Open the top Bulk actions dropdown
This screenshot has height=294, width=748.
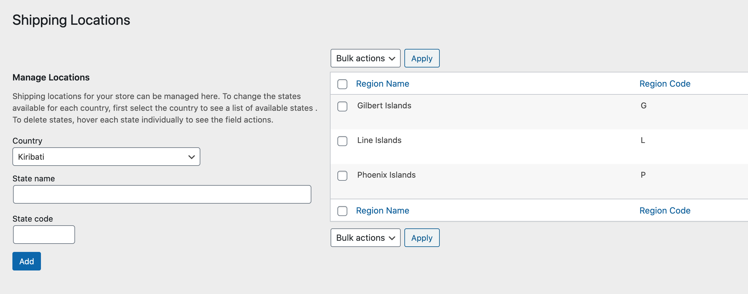[365, 58]
